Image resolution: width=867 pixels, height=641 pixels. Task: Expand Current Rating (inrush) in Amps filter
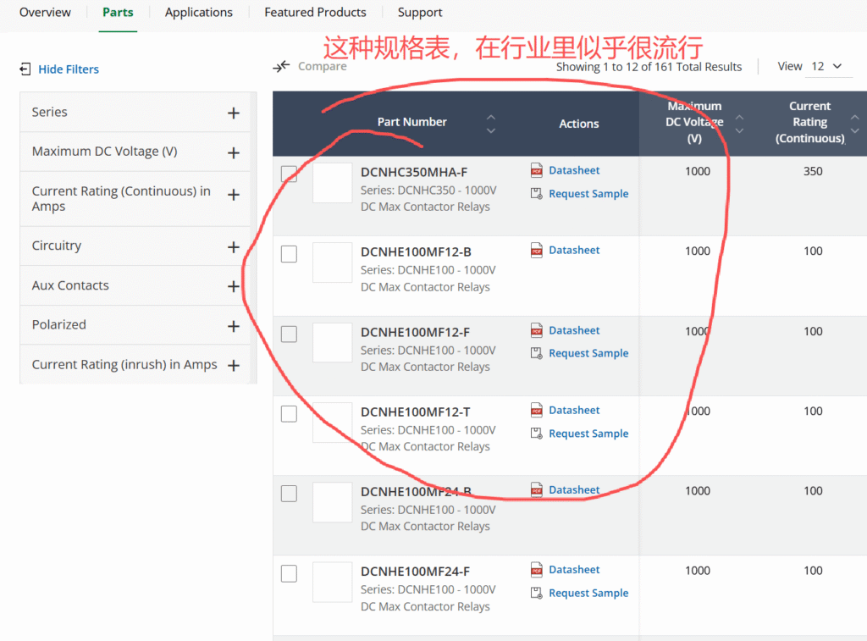pyautogui.click(x=234, y=365)
